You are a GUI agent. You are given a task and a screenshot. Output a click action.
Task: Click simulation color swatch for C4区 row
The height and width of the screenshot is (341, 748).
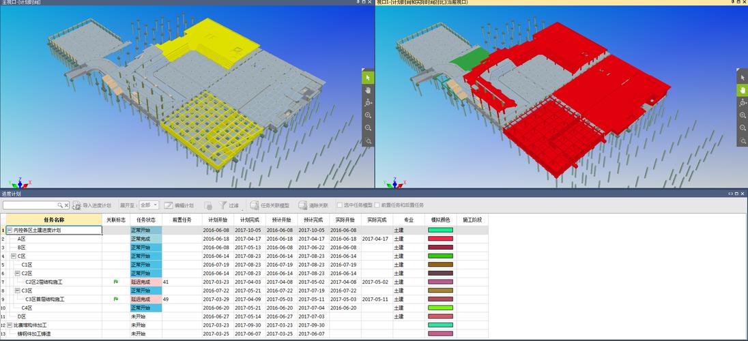(440, 308)
